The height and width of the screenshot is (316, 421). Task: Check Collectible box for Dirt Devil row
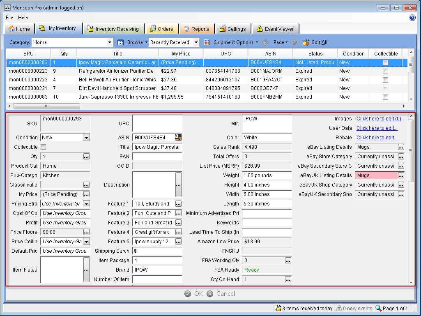point(385,88)
